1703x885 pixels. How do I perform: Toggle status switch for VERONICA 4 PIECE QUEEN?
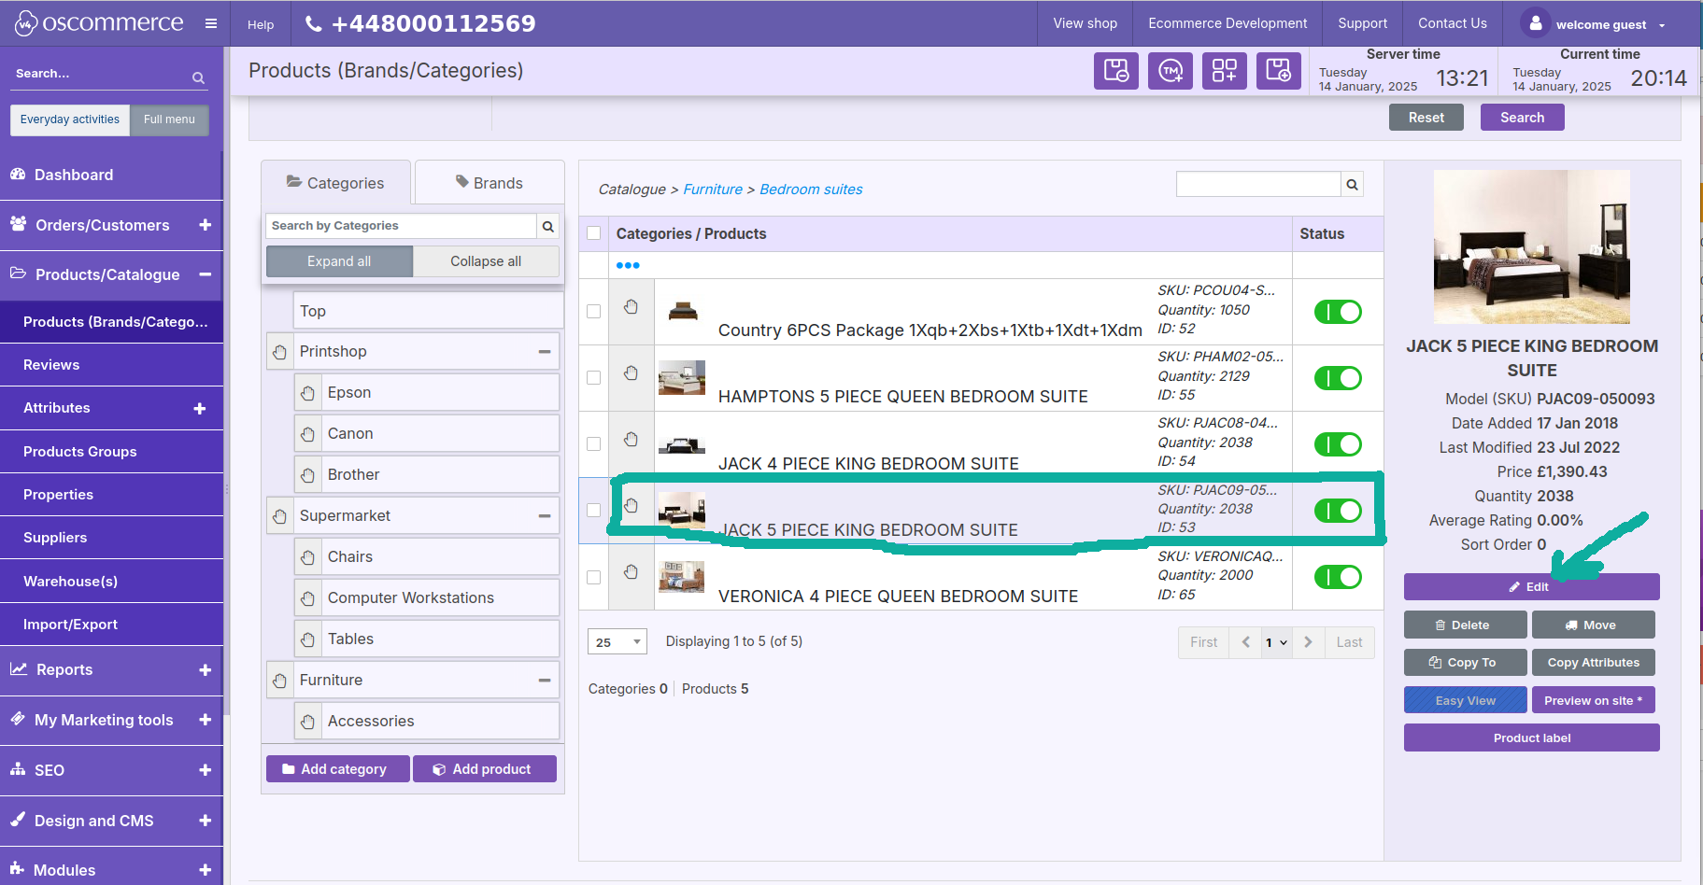1338,577
